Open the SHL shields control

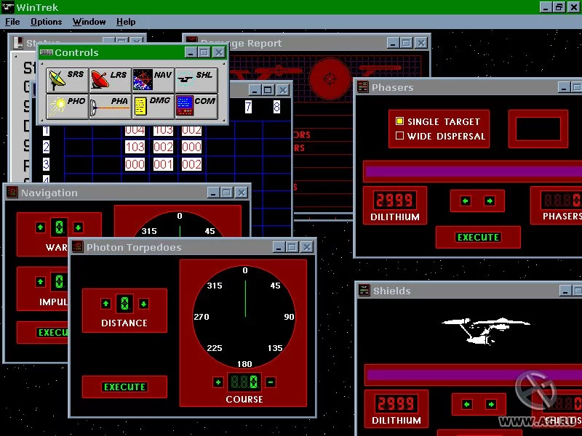pyautogui.click(x=196, y=80)
